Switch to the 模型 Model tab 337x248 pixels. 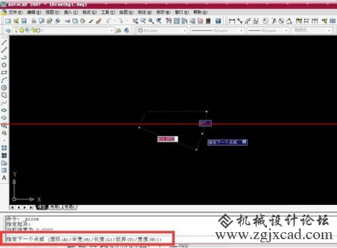42,207
